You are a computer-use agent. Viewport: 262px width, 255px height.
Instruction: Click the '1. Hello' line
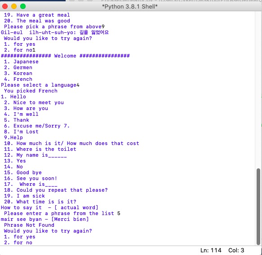point(13,97)
